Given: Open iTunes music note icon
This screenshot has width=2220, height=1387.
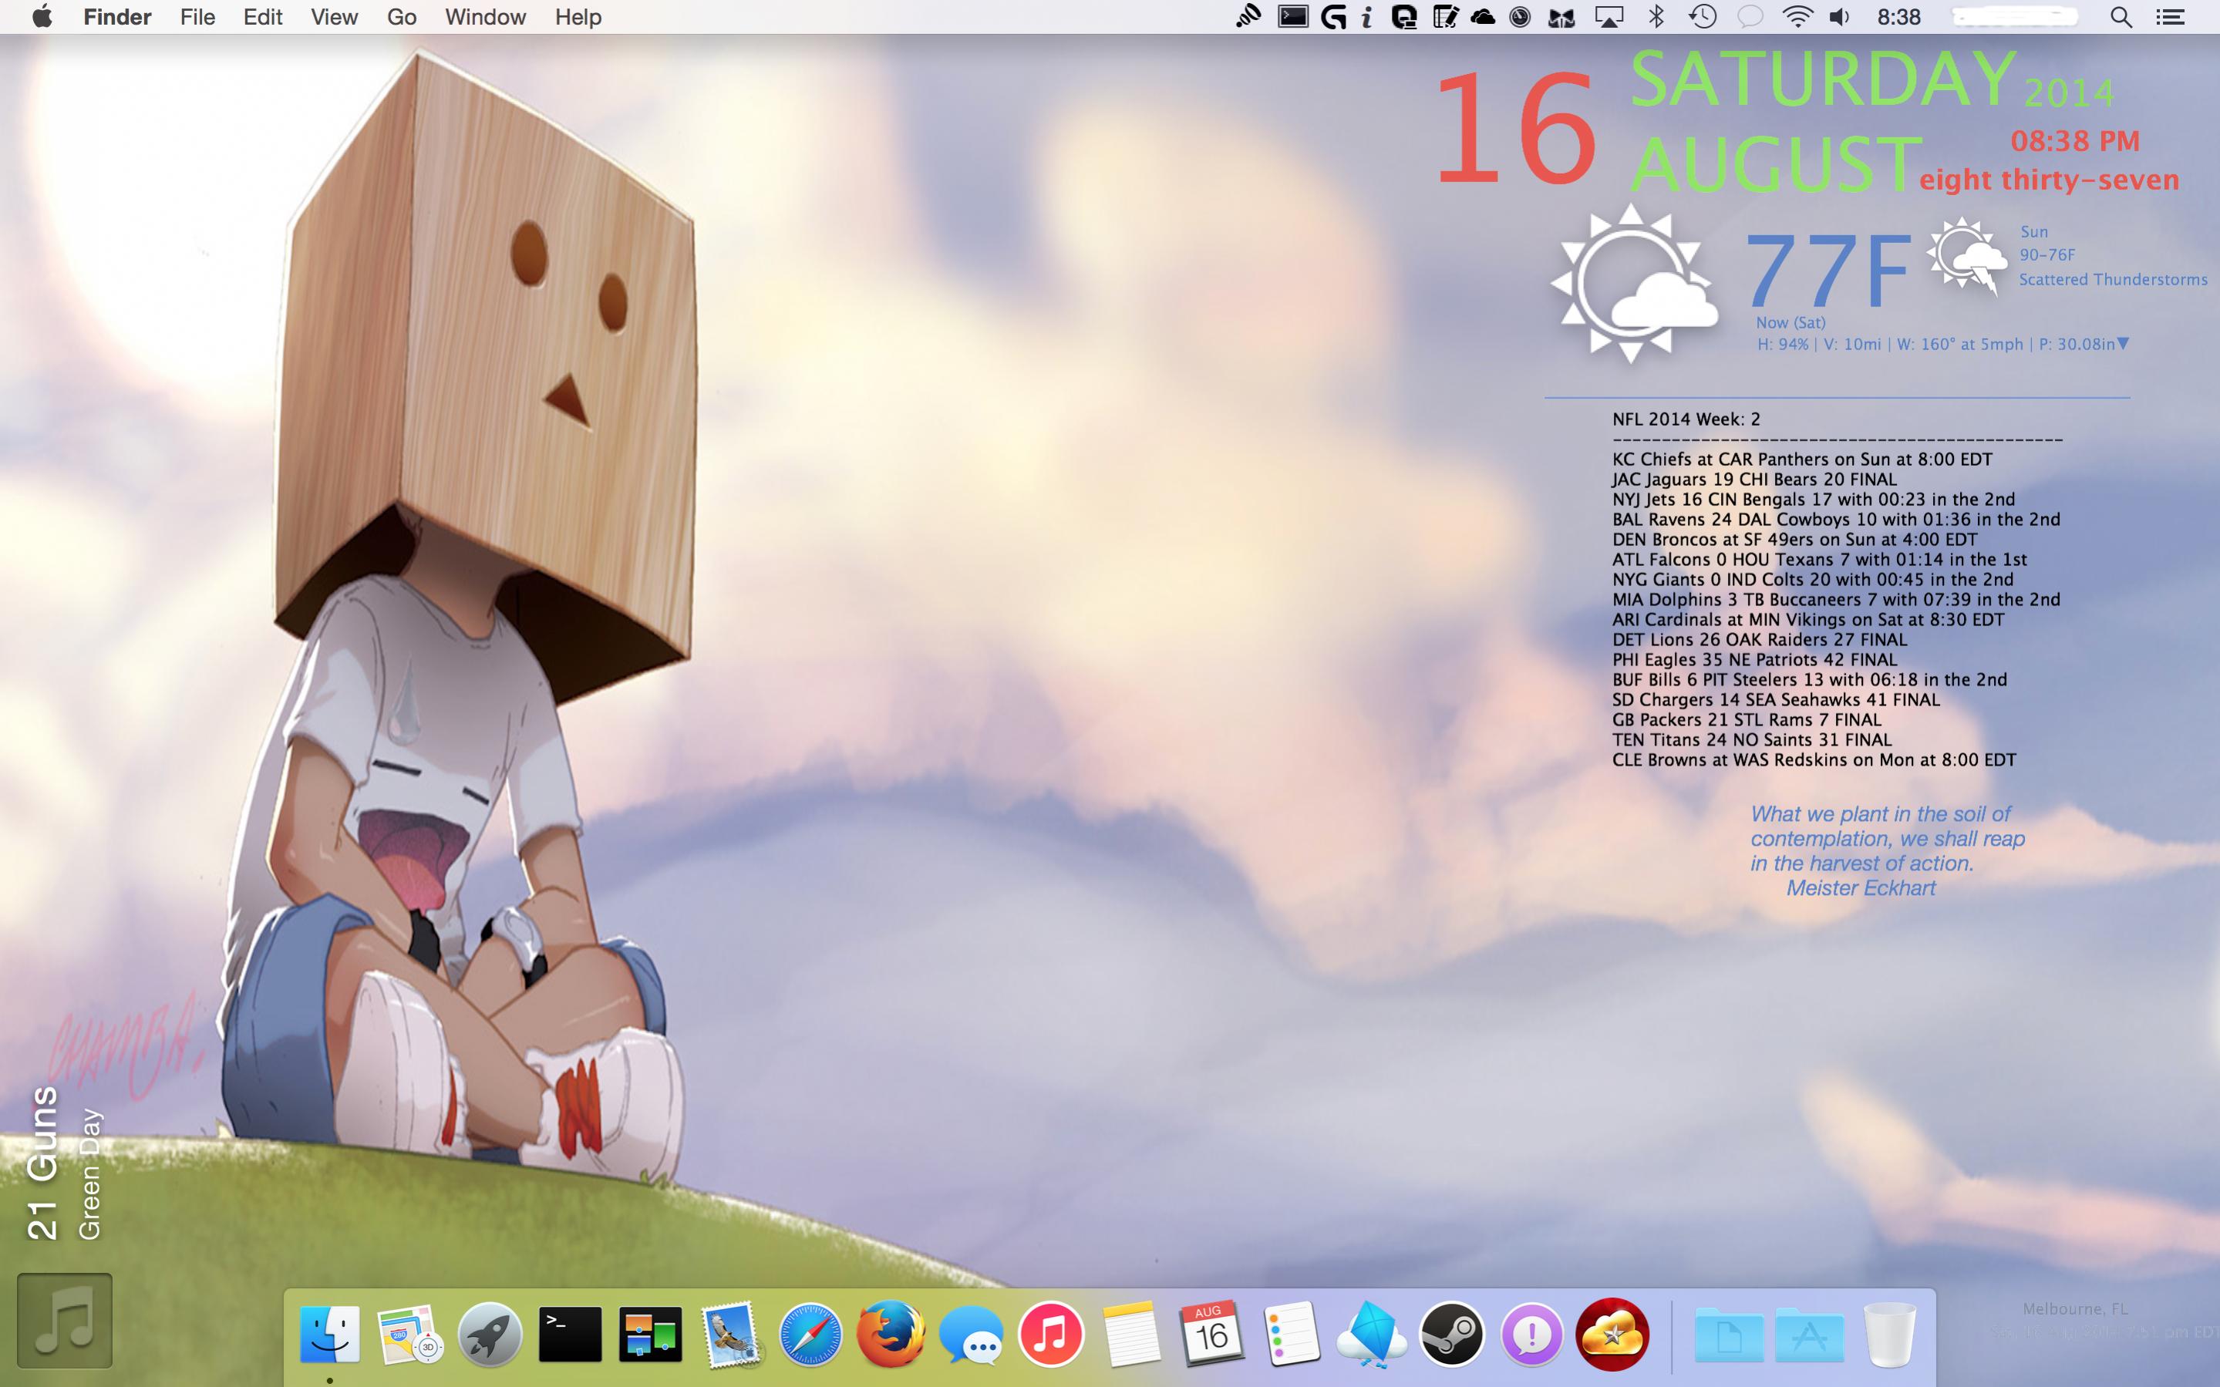Looking at the screenshot, I should click(1051, 1334).
